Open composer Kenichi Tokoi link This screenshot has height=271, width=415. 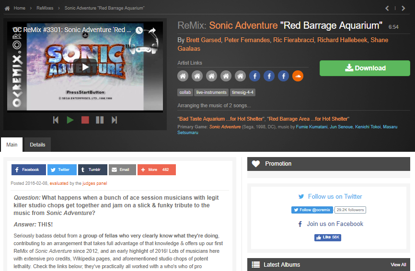(368, 127)
